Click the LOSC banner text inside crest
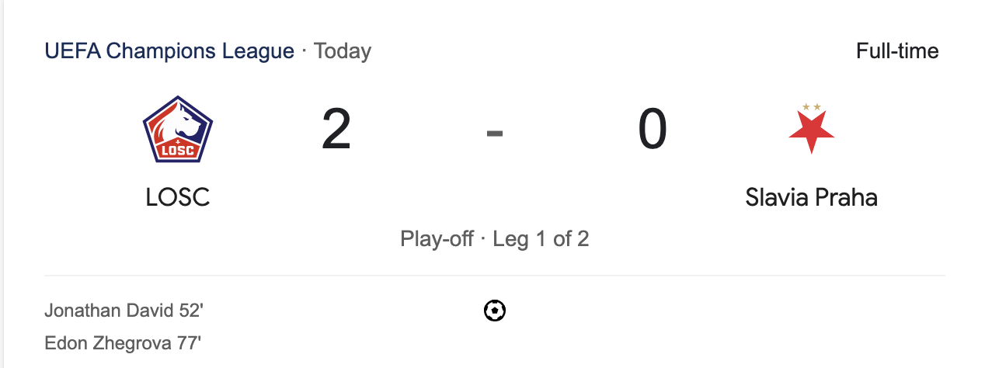 [178, 149]
